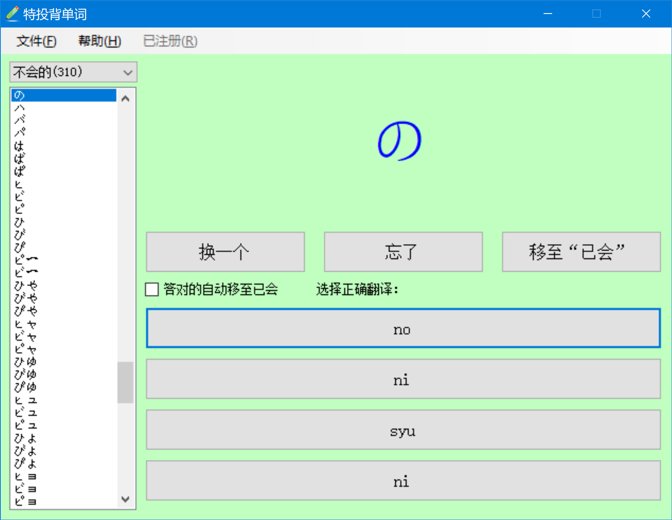This screenshot has width=672, height=520.
Task: Select the ハ entry in the word list
Action: tap(64, 108)
